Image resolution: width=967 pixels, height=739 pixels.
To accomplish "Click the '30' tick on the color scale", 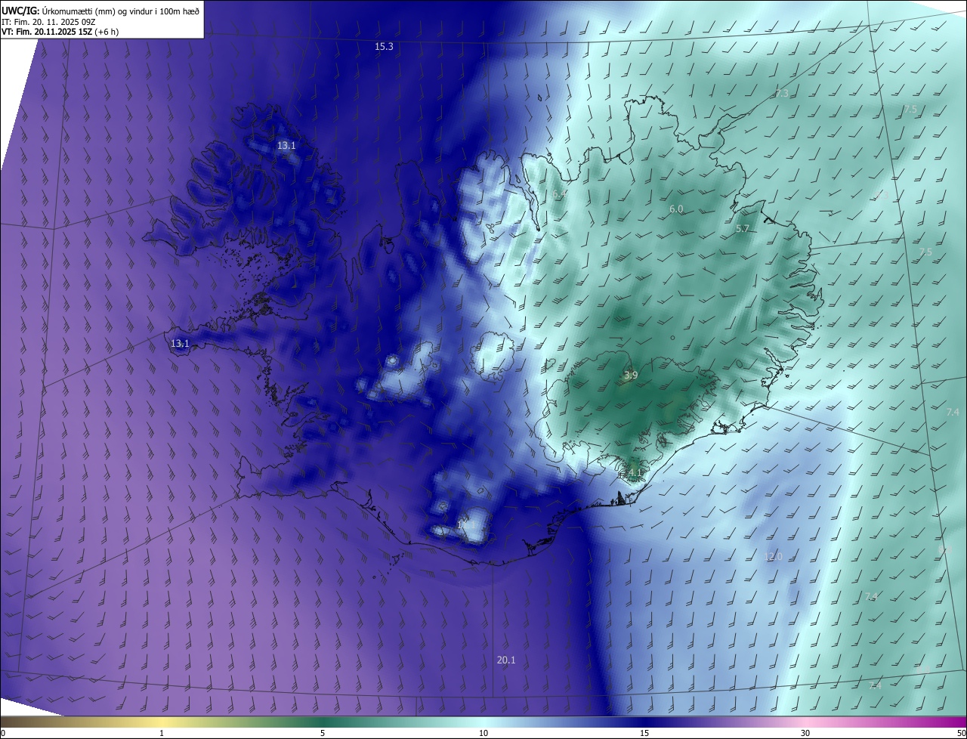I will point(805,733).
